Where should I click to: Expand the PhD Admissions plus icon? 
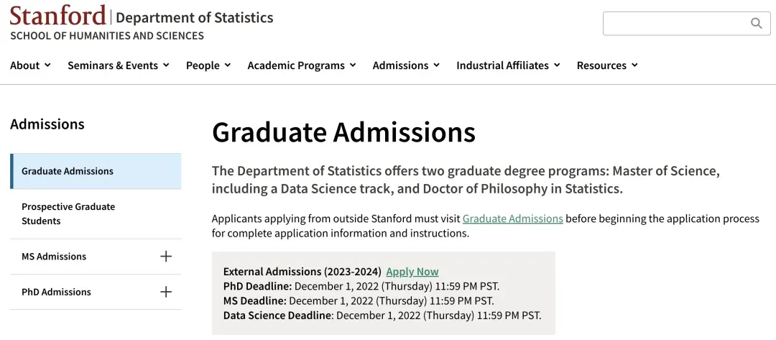click(166, 292)
